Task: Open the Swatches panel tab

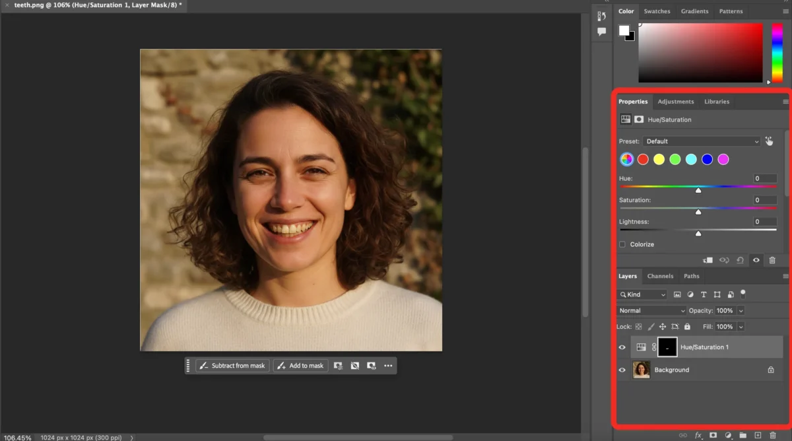Action: pos(657,11)
